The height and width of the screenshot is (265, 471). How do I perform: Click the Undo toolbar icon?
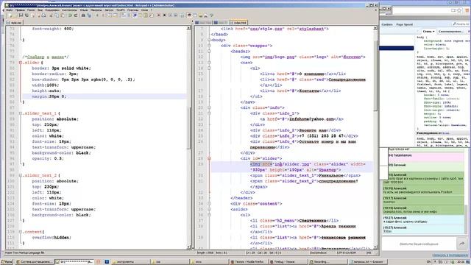click(71, 15)
